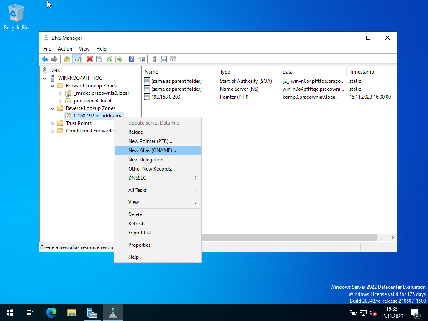Sort by Type column header
This screenshot has height=321, width=428.
tap(248, 72)
